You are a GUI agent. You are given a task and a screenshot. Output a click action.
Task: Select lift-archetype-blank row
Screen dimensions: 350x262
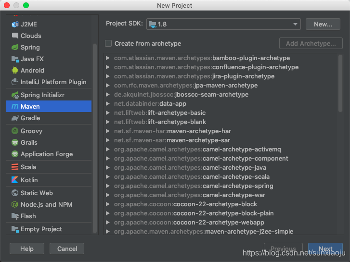[x=221, y=122]
